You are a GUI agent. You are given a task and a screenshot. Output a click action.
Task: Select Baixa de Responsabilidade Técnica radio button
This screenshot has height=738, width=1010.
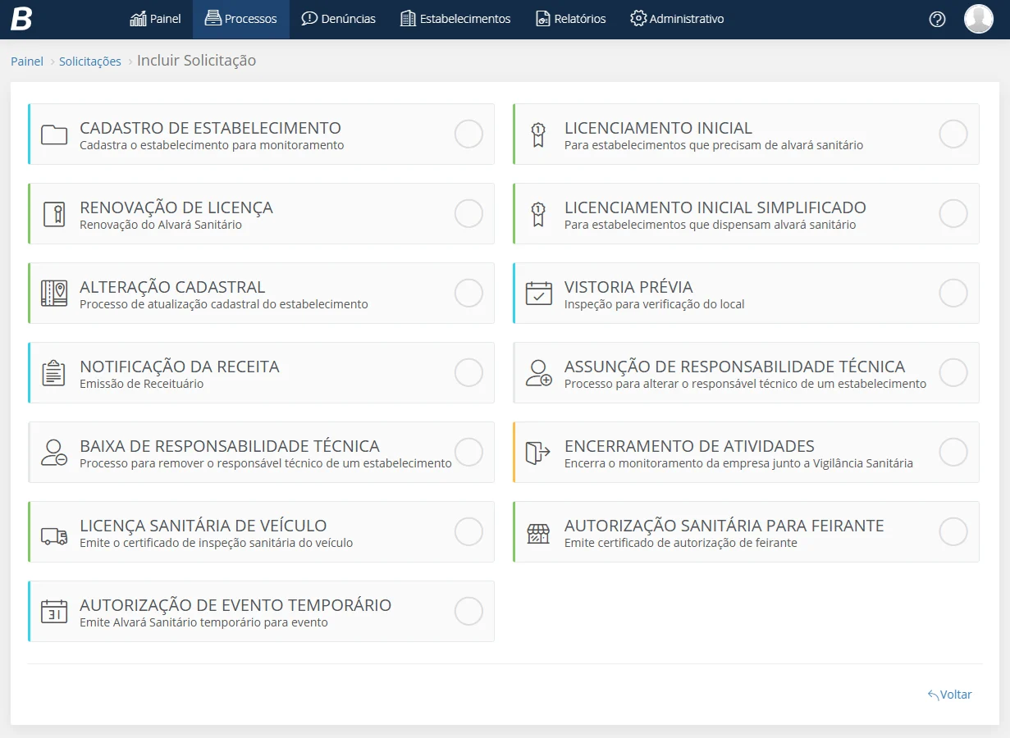click(468, 452)
